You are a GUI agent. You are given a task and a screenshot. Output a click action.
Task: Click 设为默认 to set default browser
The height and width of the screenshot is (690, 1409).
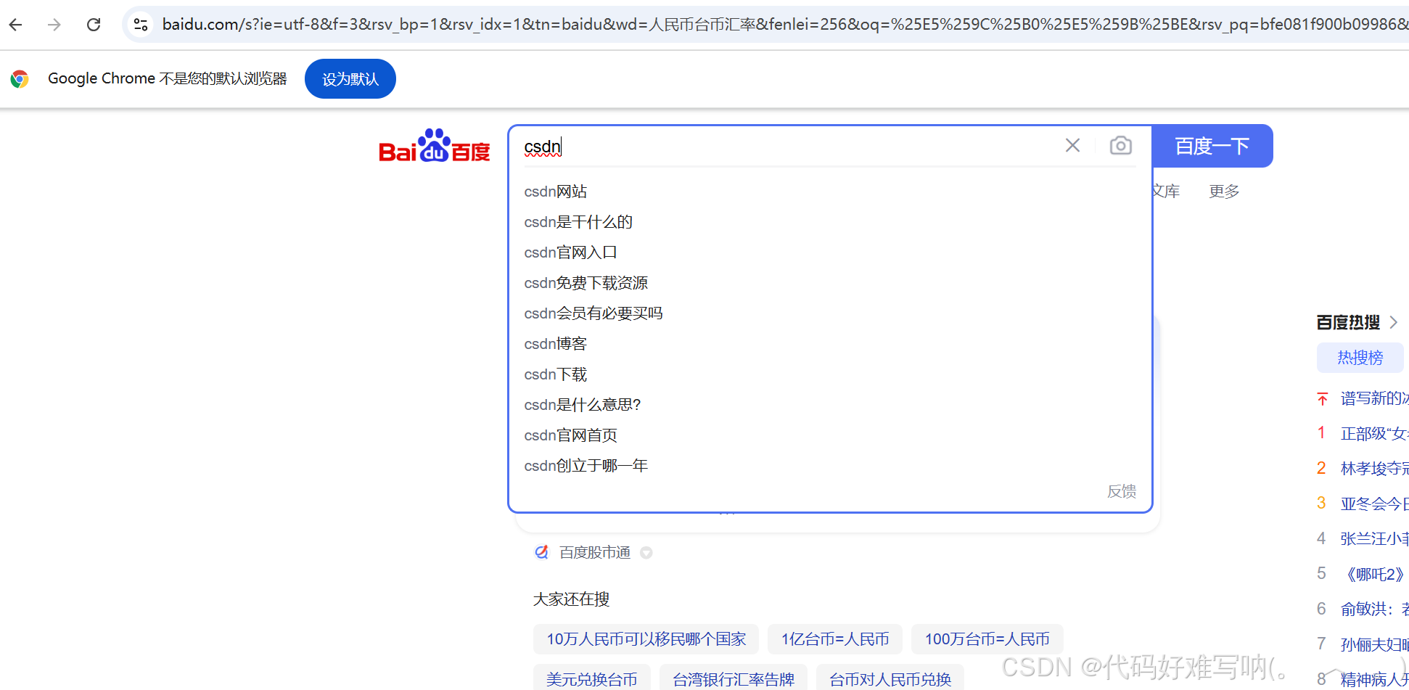pyautogui.click(x=350, y=78)
